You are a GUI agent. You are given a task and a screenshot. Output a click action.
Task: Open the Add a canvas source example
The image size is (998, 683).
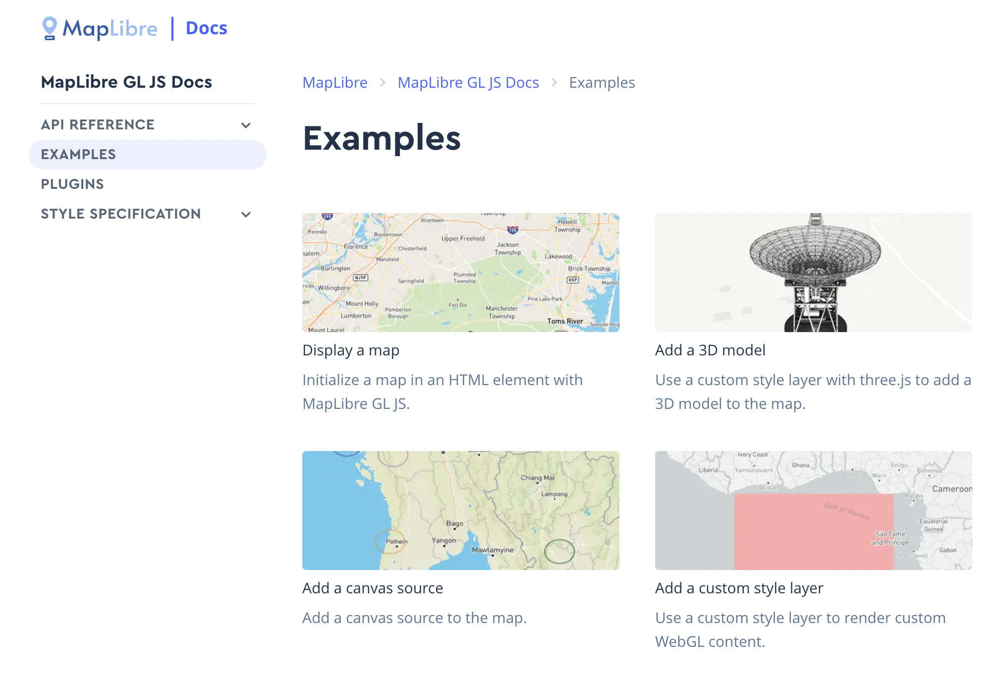click(x=373, y=588)
